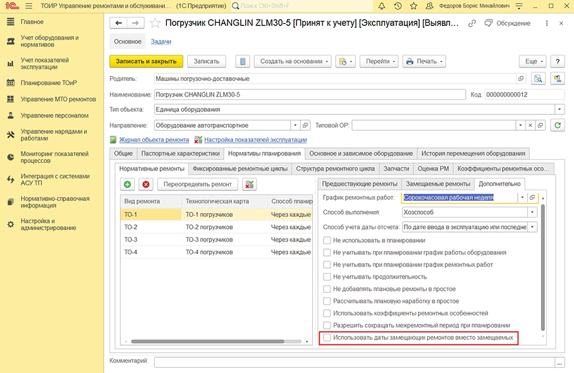Click the report icon next to Записать
The image size is (574, 373).
coord(242,61)
